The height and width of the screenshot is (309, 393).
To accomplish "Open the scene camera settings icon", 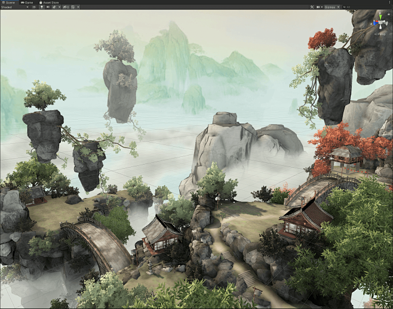I will 318,7.
